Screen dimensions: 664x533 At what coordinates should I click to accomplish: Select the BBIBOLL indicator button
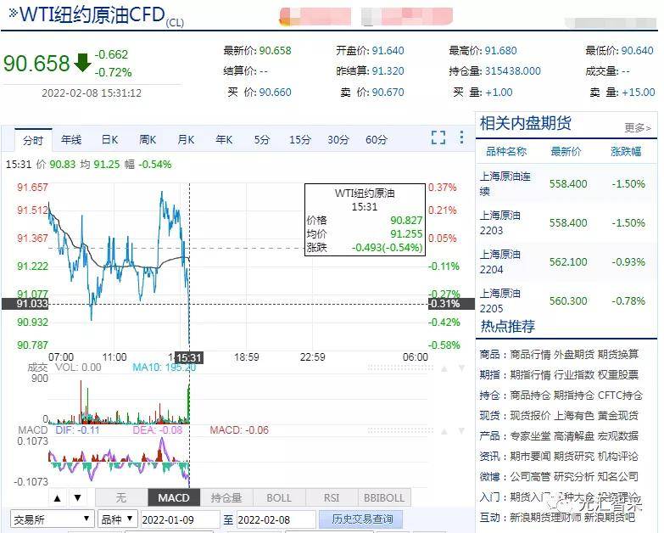pos(384,498)
